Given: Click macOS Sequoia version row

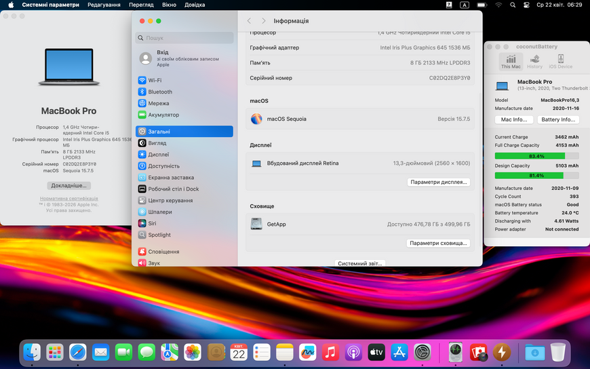Looking at the screenshot, I should [360, 119].
